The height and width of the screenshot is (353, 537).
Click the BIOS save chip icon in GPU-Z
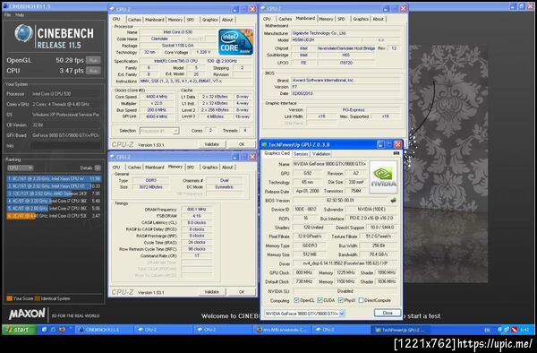tap(393, 200)
